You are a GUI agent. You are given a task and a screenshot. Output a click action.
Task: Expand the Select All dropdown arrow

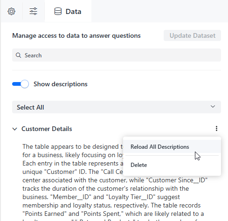coord(213,107)
